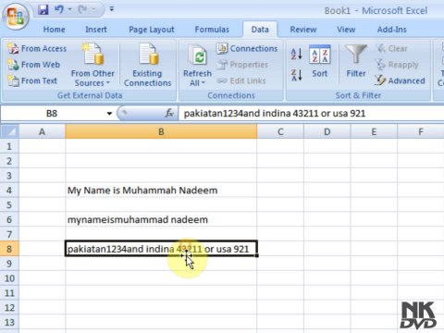Open the Office Button menu
The width and height of the screenshot is (444, 333).
click(16, 16)
